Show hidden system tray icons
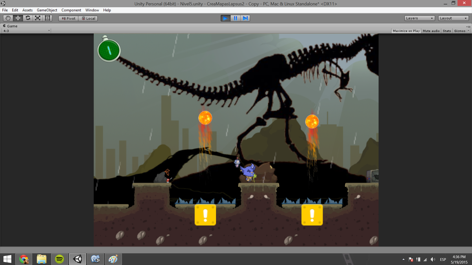 click(403, 260)
